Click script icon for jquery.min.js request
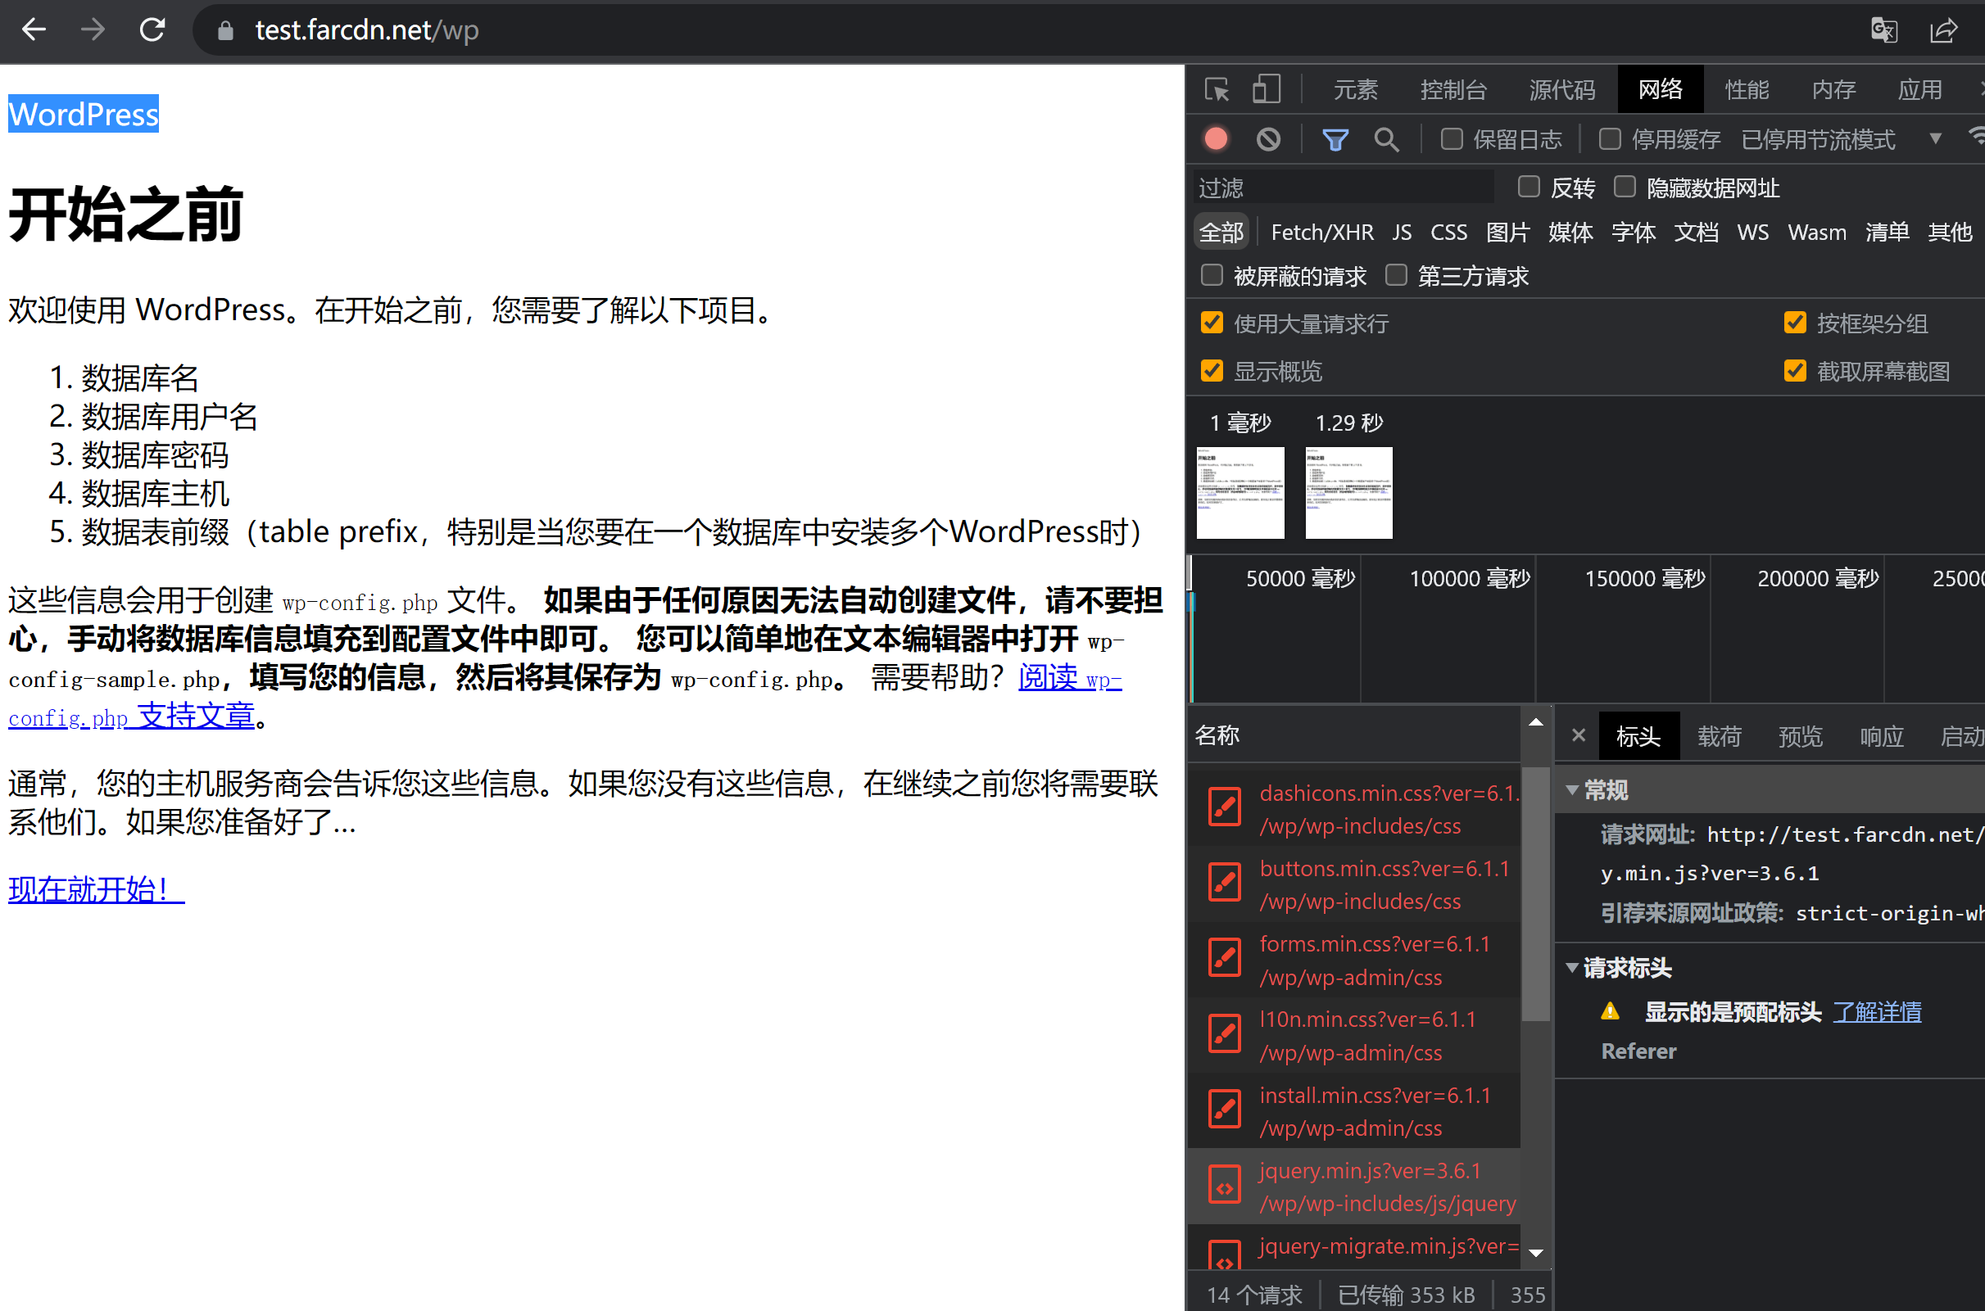The height and width of the screenshot is (1311, 1985). click(1225, 1186)
